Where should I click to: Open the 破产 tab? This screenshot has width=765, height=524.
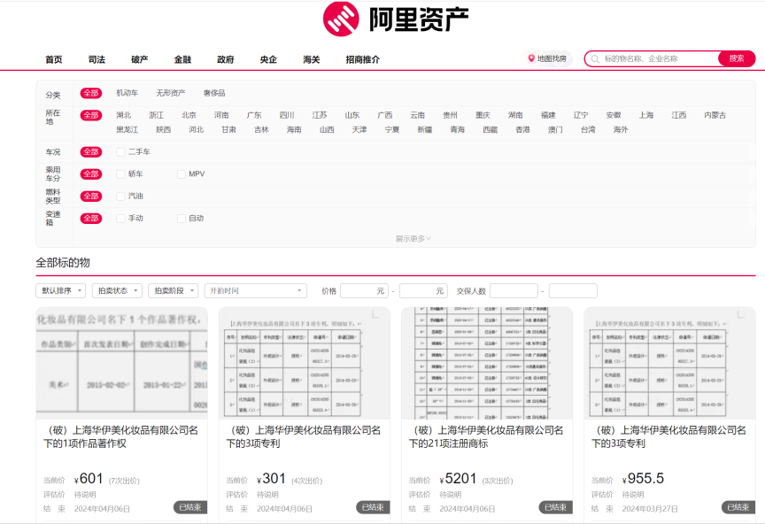pos(140,59)
